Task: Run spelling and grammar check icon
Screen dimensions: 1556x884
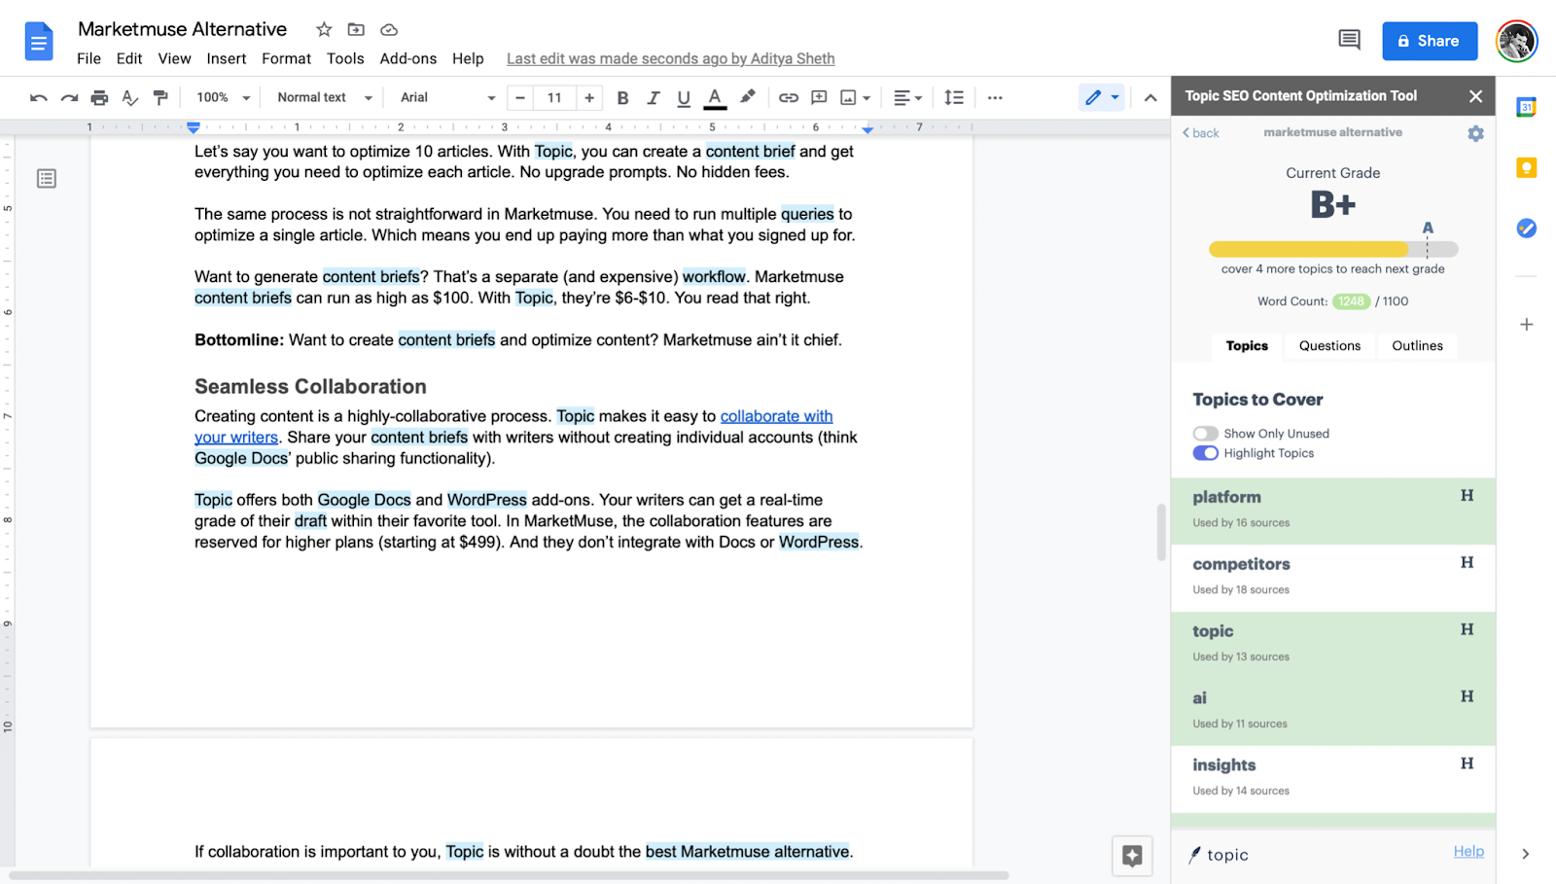Action: point(129,97)
